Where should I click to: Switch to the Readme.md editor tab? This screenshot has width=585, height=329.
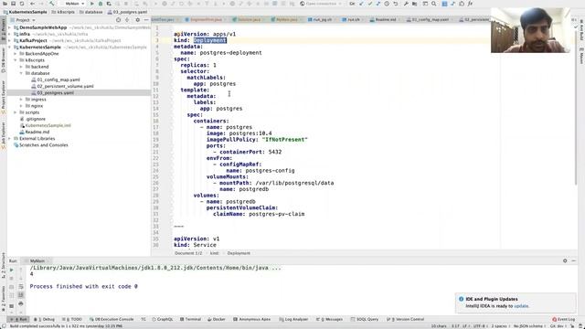[385, 19]
